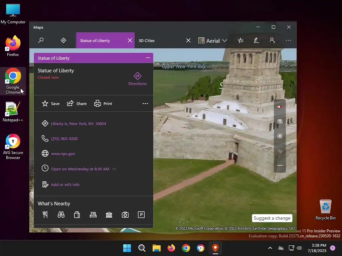Select the Google Chrome desktop shortcut
Viewport: 342px width, 256px height.
[13, 81]
